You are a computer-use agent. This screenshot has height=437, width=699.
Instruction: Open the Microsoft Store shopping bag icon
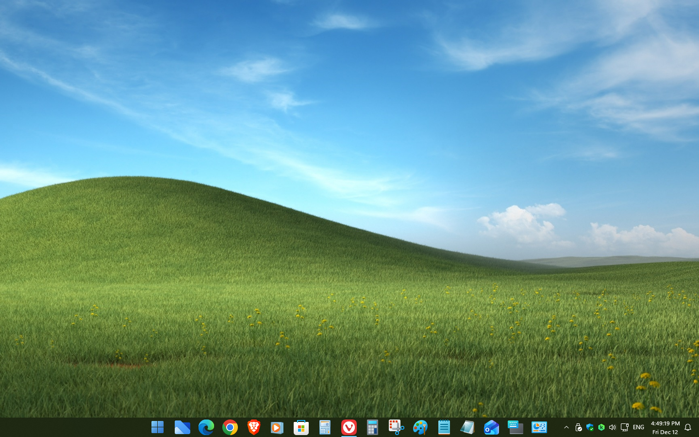click(301, 427)
